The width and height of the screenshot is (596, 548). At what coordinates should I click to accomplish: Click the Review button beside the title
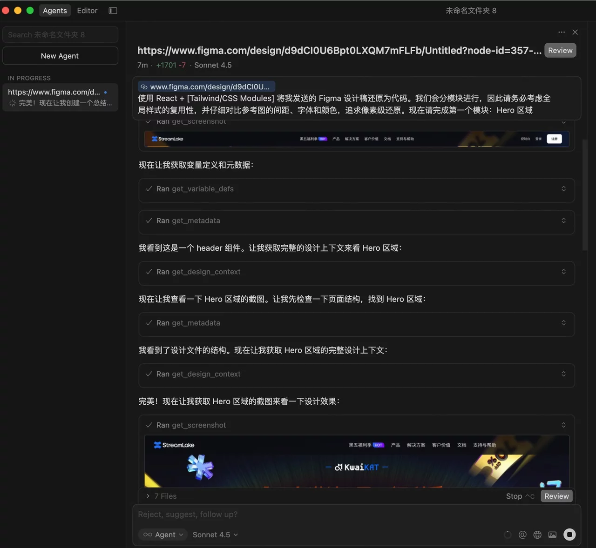560,50
